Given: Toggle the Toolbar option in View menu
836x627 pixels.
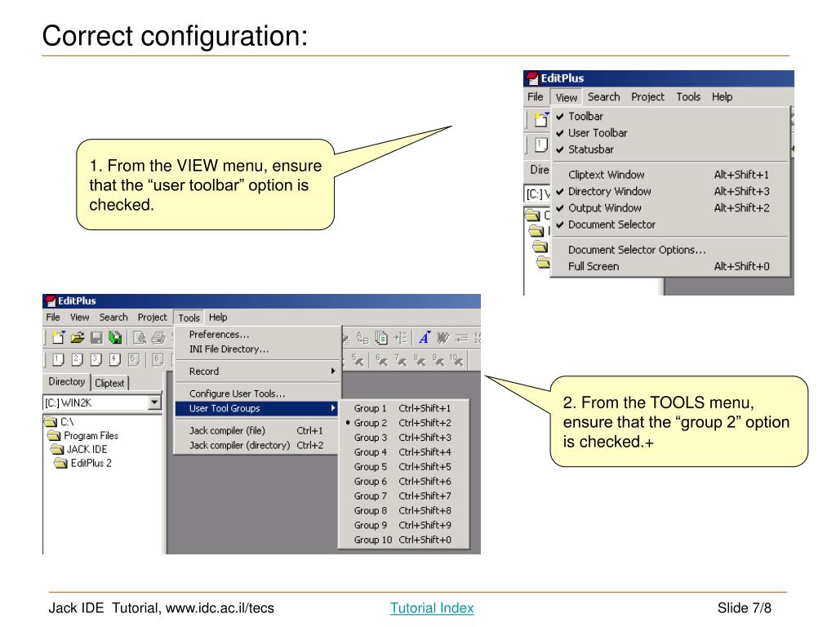Looking at the screenshot, I should point(669,116).
